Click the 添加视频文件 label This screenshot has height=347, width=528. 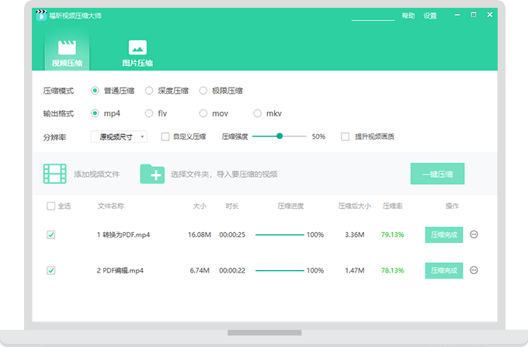pos(96,175)
